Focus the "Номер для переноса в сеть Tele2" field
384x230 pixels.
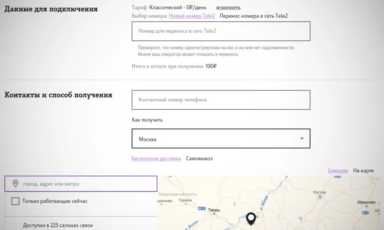click(221, 31)
